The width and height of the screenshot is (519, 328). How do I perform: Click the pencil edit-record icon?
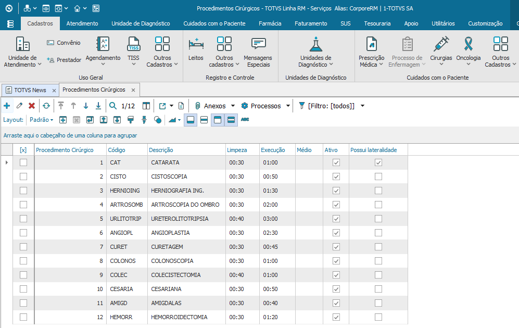tap(19, 106)
